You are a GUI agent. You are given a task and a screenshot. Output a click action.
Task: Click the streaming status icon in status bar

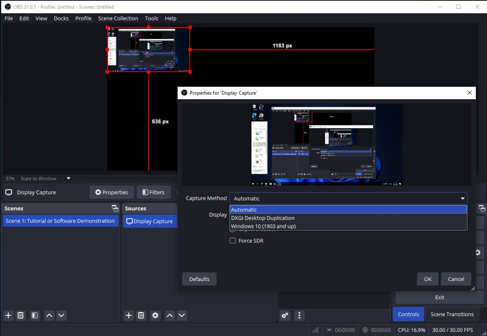tap(329, 330)
